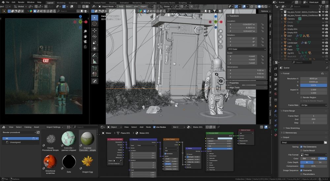Enable the Cache Result checkbox
Image resolution: width=330 pixels, height=181 pixels.
301,150
